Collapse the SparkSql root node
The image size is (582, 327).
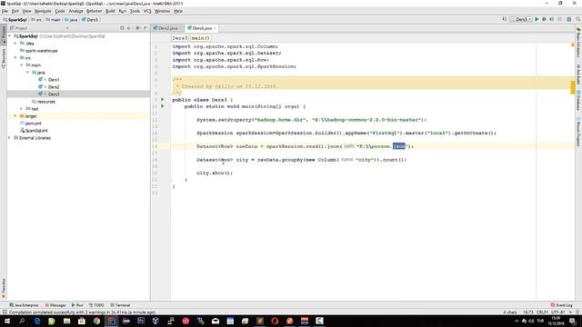coord(10,36)
